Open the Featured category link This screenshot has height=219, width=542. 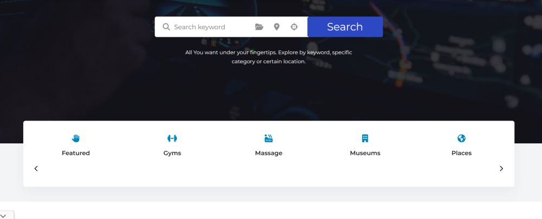[76, 153]
